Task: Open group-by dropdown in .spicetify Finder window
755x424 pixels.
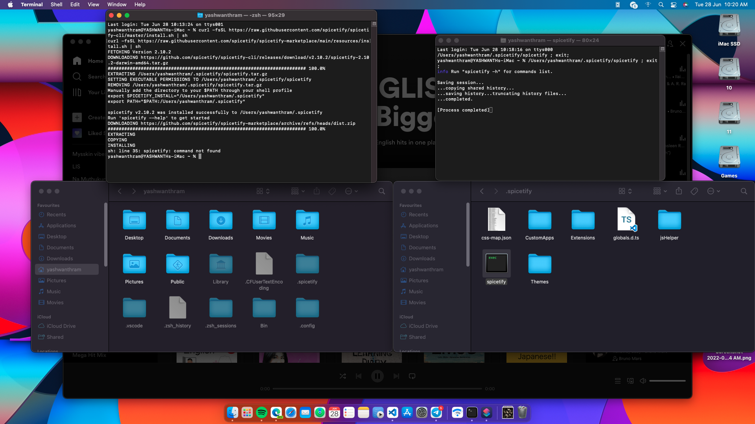Action: coord(660,191)
